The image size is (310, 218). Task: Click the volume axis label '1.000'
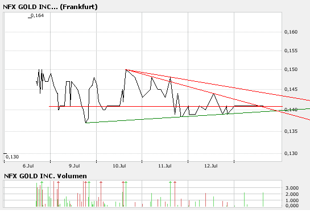tap(292, 200)
